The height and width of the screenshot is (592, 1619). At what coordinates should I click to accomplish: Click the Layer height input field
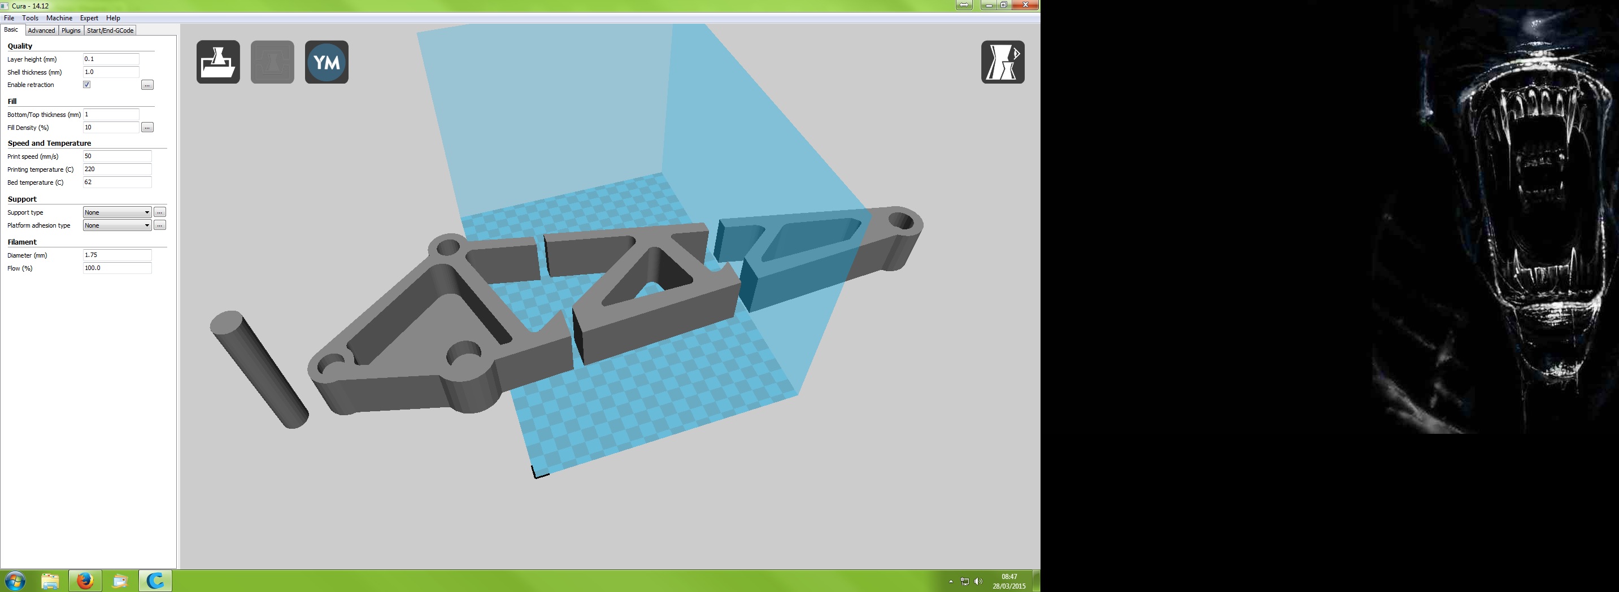tap(111, 59)
